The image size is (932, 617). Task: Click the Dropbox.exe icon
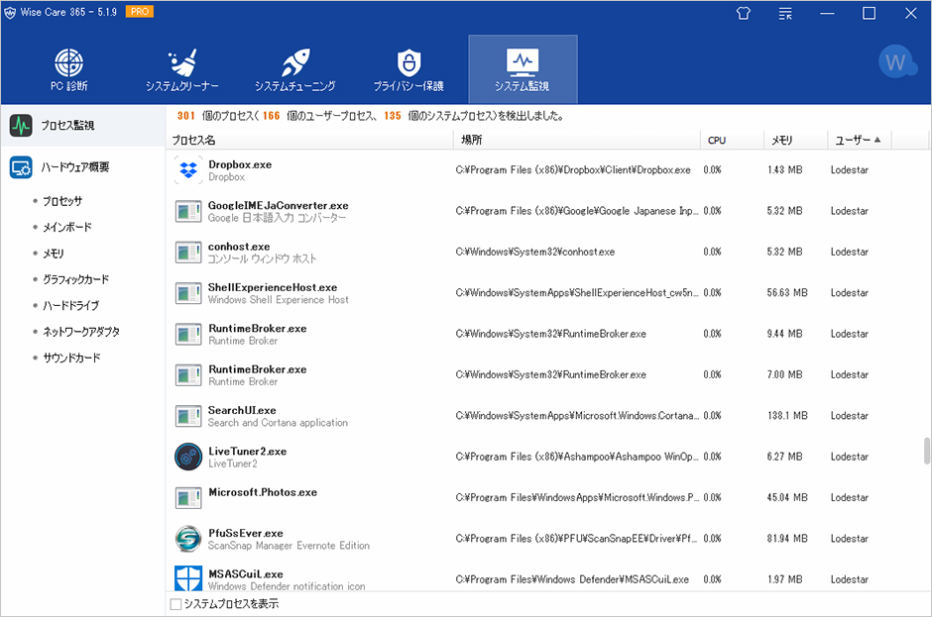pos(188,170)
